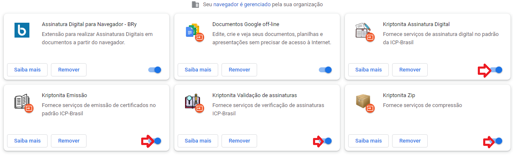
Task: Click Remover on Kriptonita Assinatura Digital
Action: tap(410, 70)
